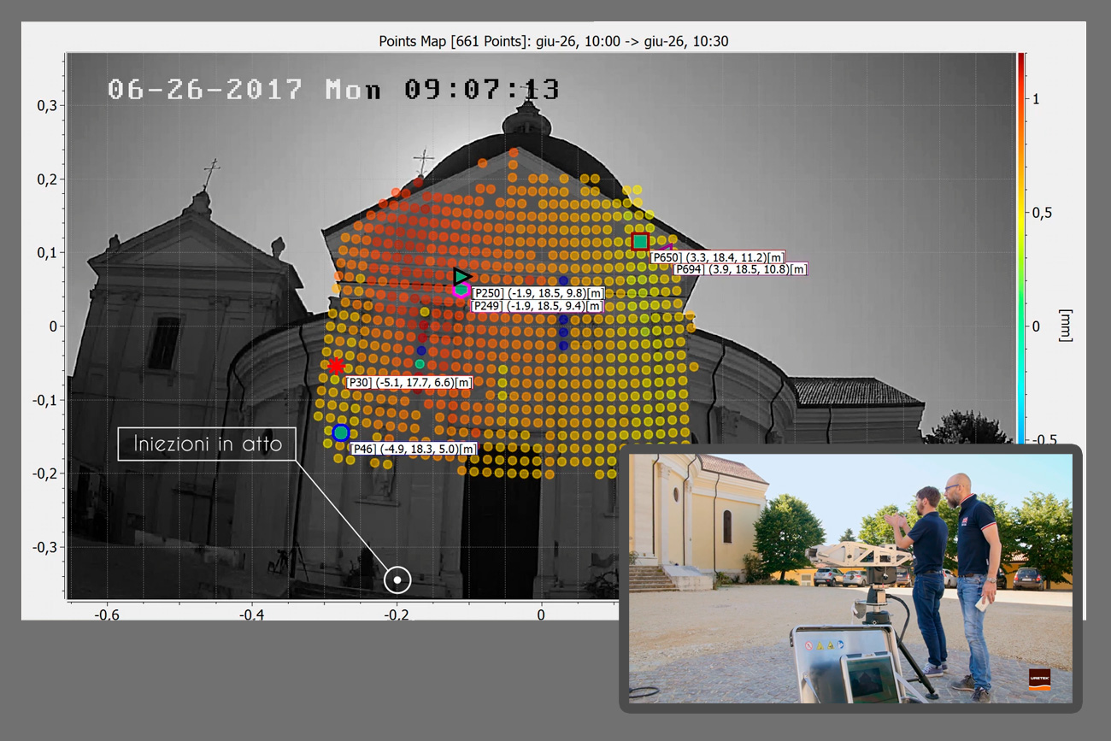1111x741 pixels.
Task: Click the white circular target injection marker
Action: pos(397,580)
